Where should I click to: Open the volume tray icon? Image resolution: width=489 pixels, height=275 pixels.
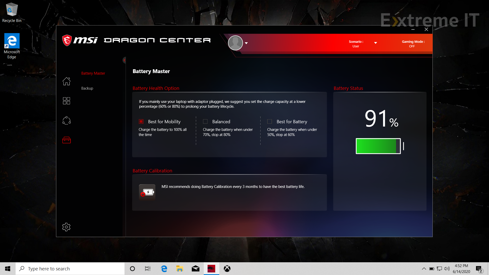tap(447, 269)
